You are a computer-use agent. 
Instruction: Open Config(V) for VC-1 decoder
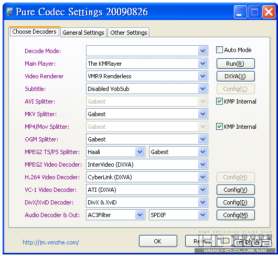pyautogui.click(x=236, y=190)
